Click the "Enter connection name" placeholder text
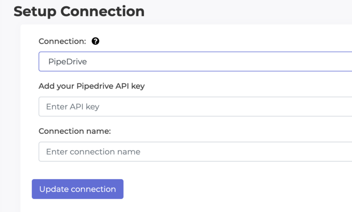The image size is (352, 212). click(x=93, y=152)
